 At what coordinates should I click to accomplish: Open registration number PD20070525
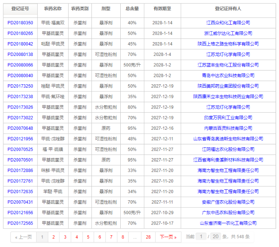pos(20,149)
